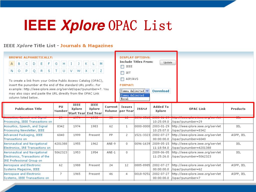Click the Issues per Year column header

click(126, 109)
